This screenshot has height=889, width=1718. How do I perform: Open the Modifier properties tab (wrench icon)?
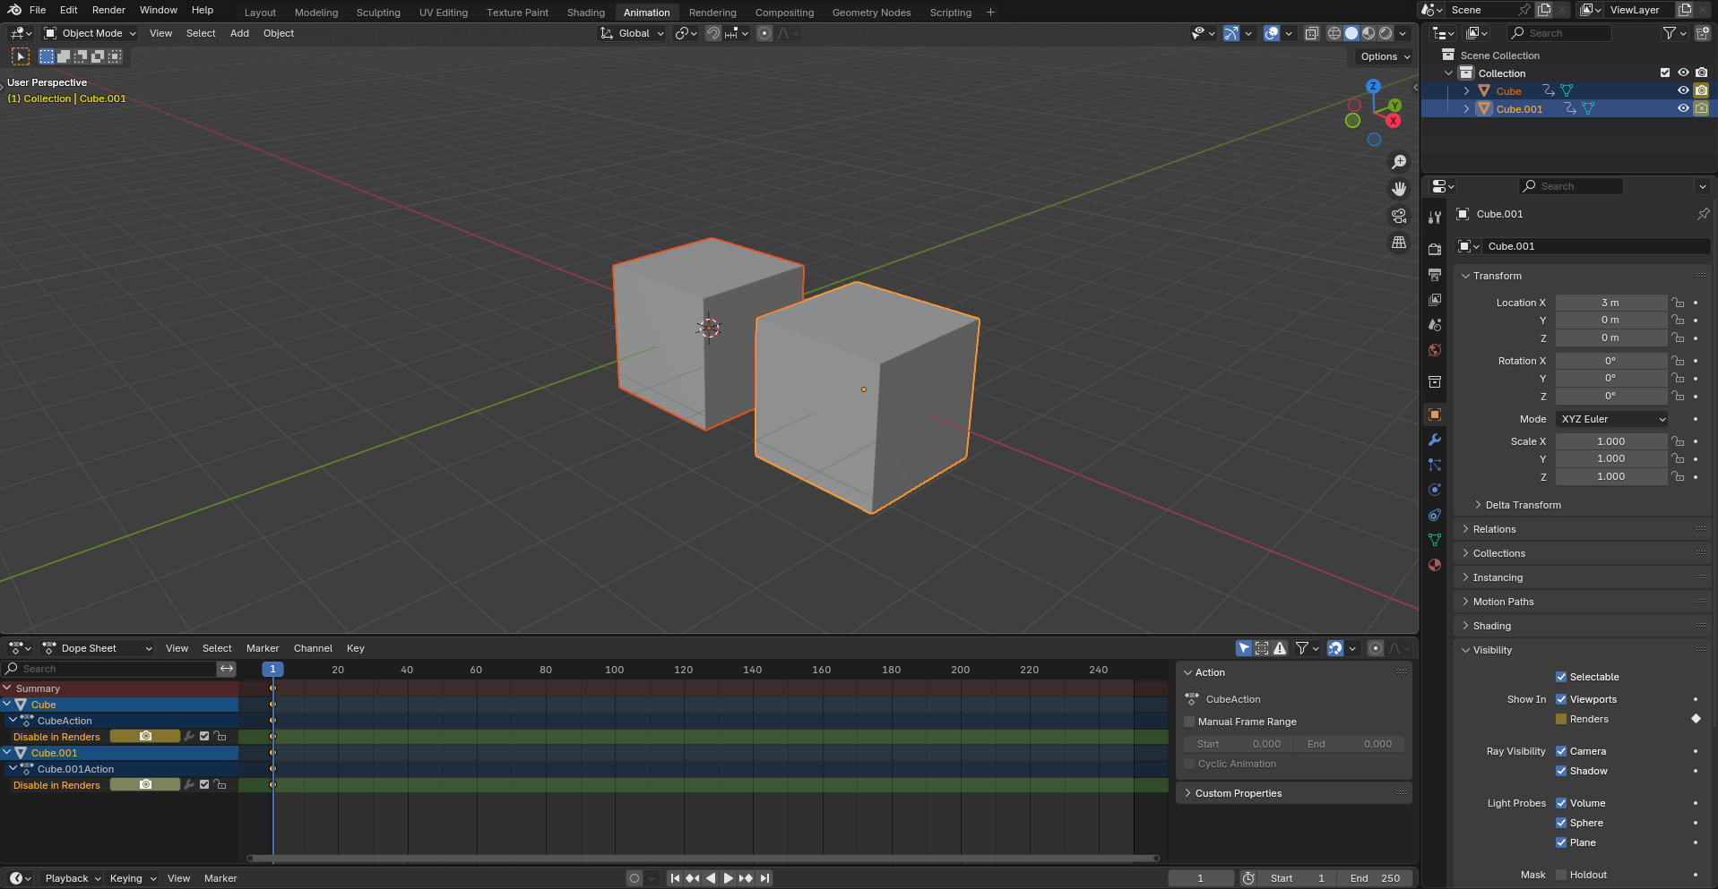point(1434,440)
